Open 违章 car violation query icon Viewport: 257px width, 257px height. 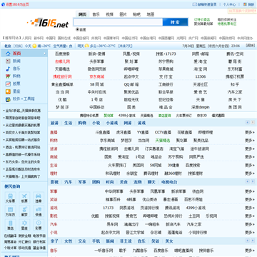click(39, 198)
